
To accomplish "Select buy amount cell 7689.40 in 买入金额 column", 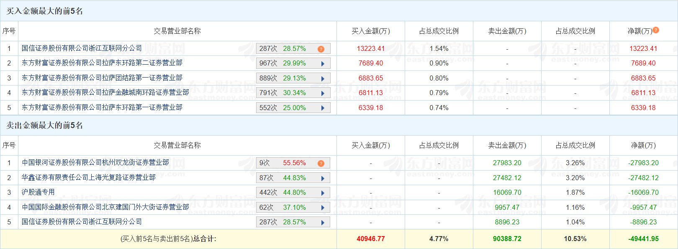I will pyautogui.click(x=370, y=63).
